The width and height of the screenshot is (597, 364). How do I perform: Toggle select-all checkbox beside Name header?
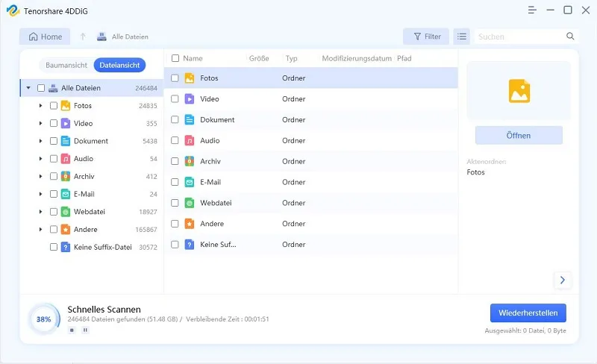coord(175,58)
